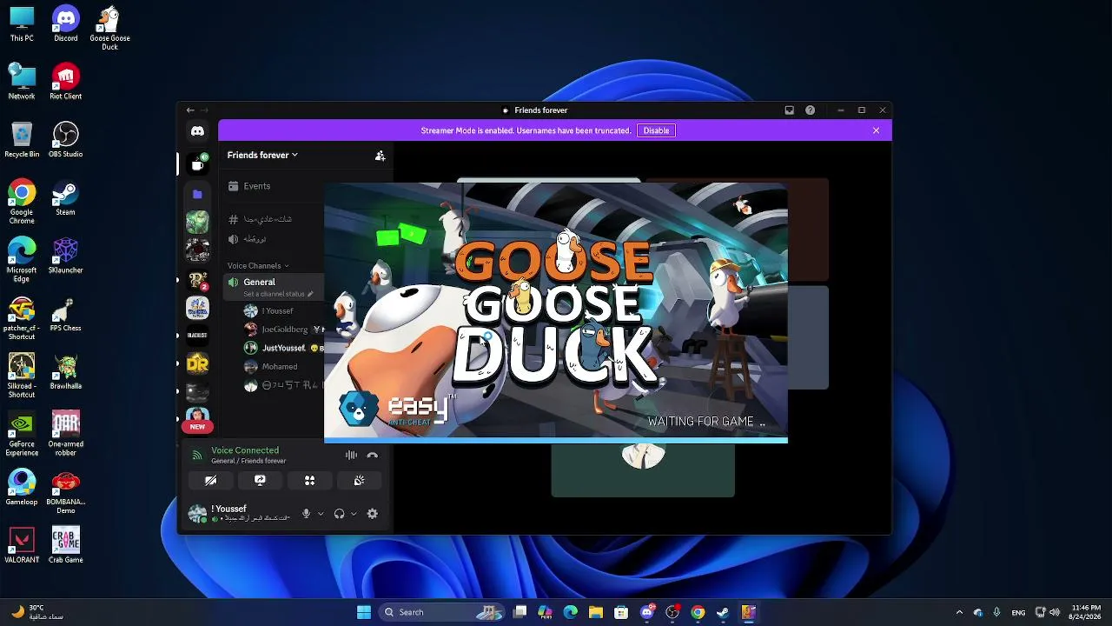The image size is (1112, 626).
Task: Switch to Steam in taskbar
Action: [x=722, y=612]
